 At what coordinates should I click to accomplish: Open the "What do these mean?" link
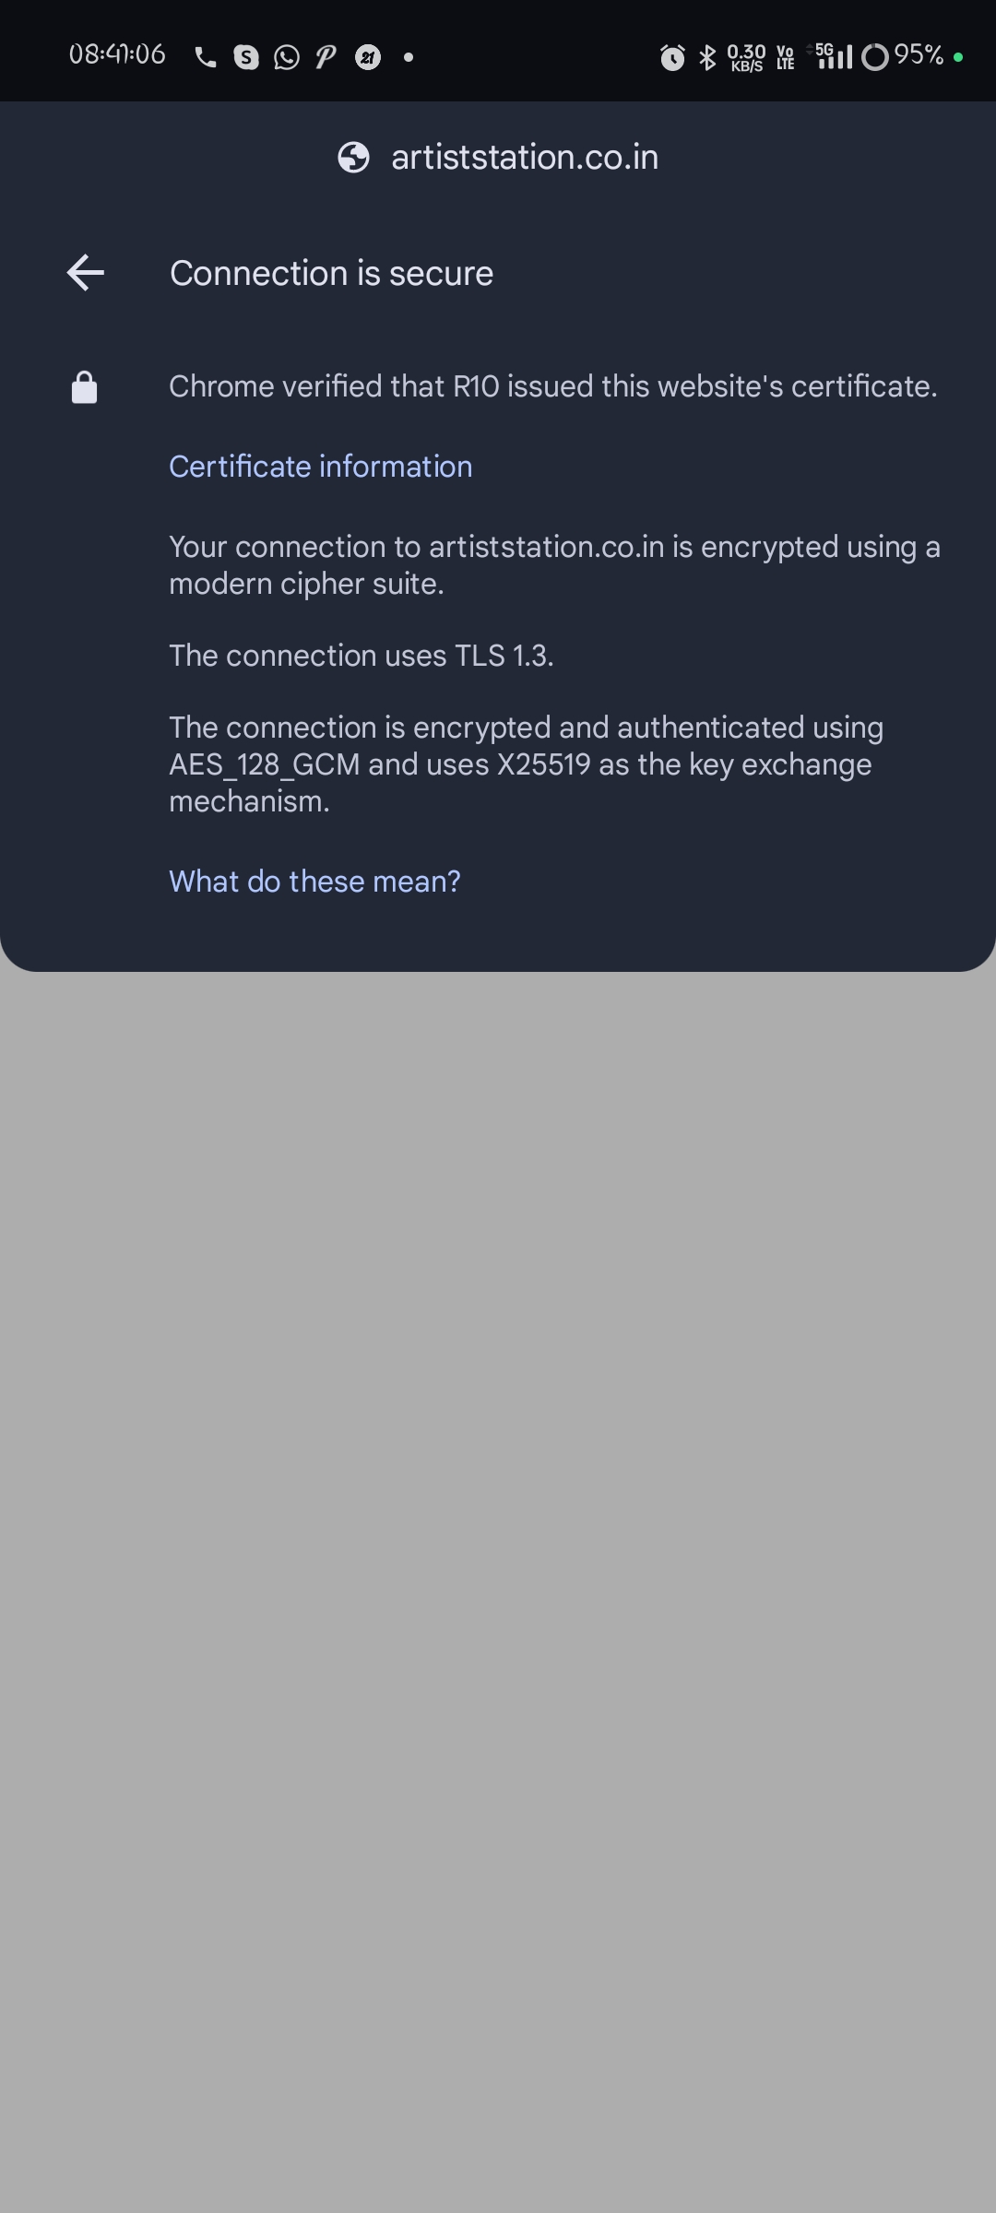tap(314, 882)
